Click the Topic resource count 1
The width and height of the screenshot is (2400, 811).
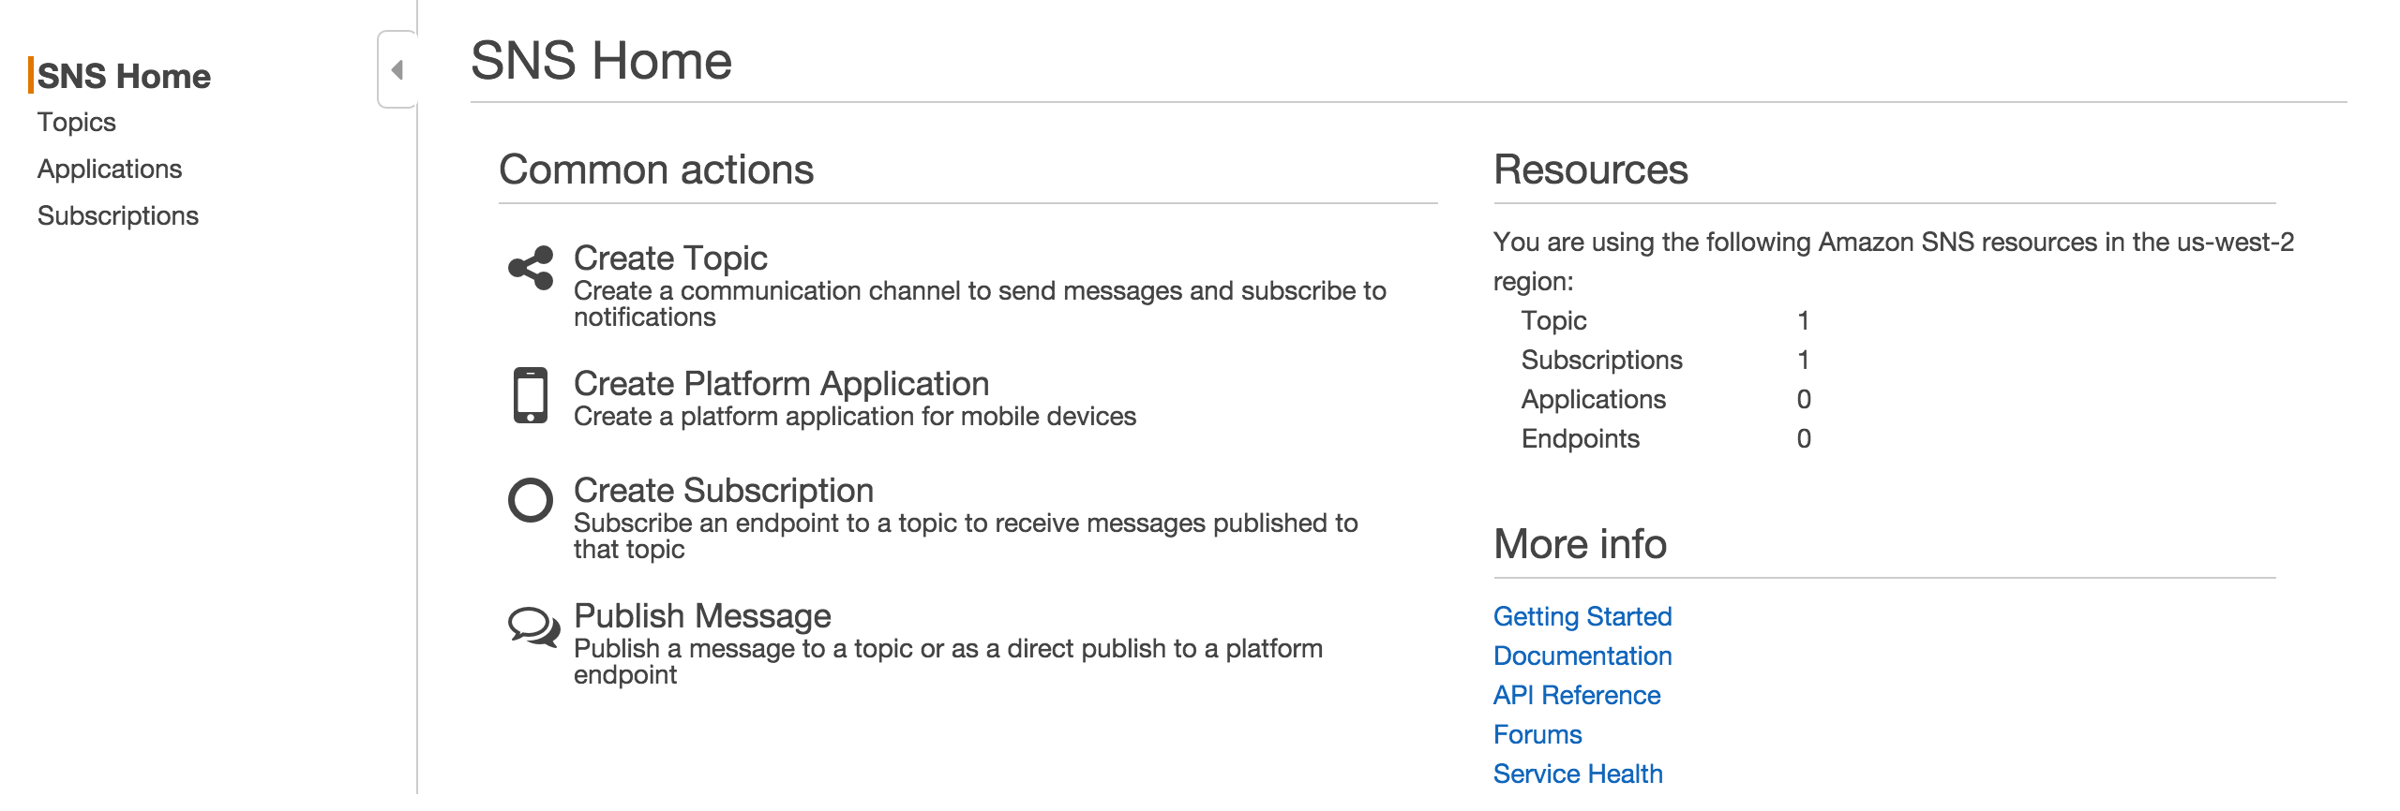tap(1803, 320)
